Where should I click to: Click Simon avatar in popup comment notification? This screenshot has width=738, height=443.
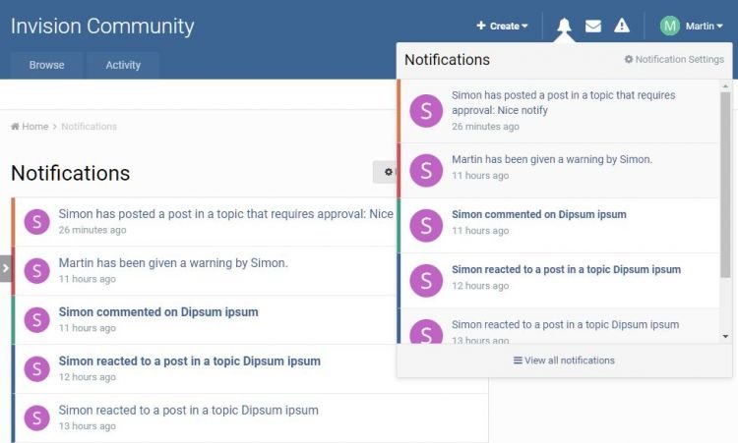426,226
